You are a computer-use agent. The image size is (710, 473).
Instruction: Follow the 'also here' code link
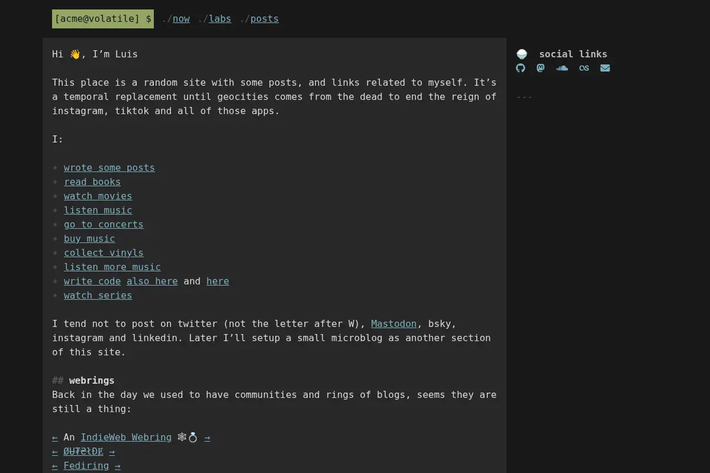point(152,281)
